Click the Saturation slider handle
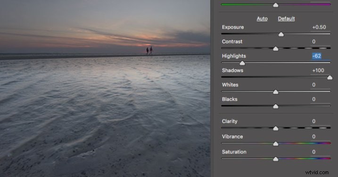Screen dimensions: 338x177 (x=275, y=159)
